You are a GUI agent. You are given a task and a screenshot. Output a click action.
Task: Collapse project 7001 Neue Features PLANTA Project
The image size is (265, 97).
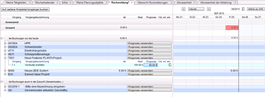pyautogui.click(x=5, y=58)
